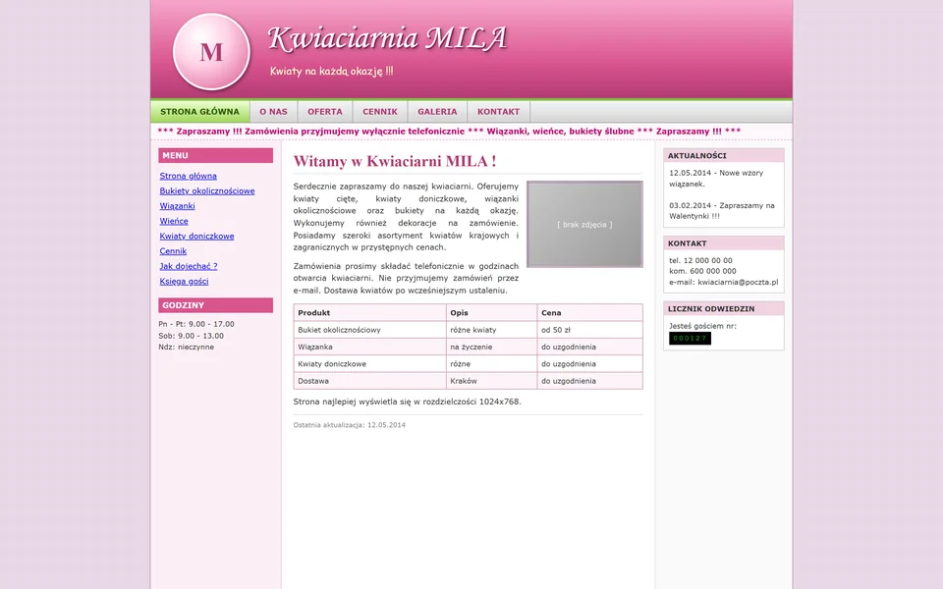Click the MENU sidebar header
This screenshot has height=589, width=943.
(x=215, y=156)
